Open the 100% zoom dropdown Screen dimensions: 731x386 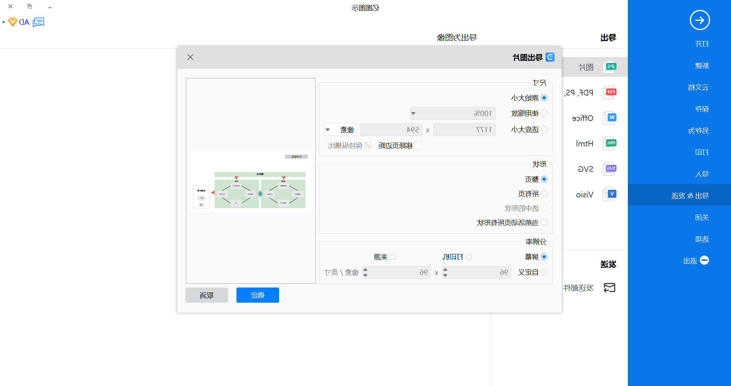453,113
